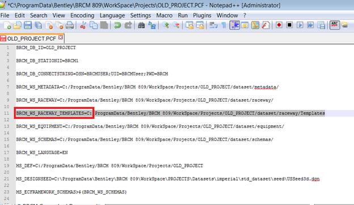The height and width of the screenshot is (205, 354).
Task: Click the Cut scissors icon
Action: click(x=83, y=25)
